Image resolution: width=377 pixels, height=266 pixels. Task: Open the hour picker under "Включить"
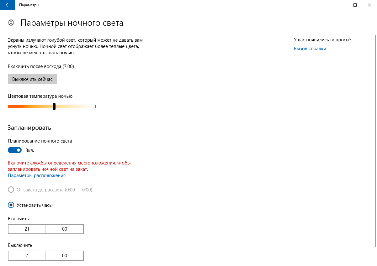(27, 229)
